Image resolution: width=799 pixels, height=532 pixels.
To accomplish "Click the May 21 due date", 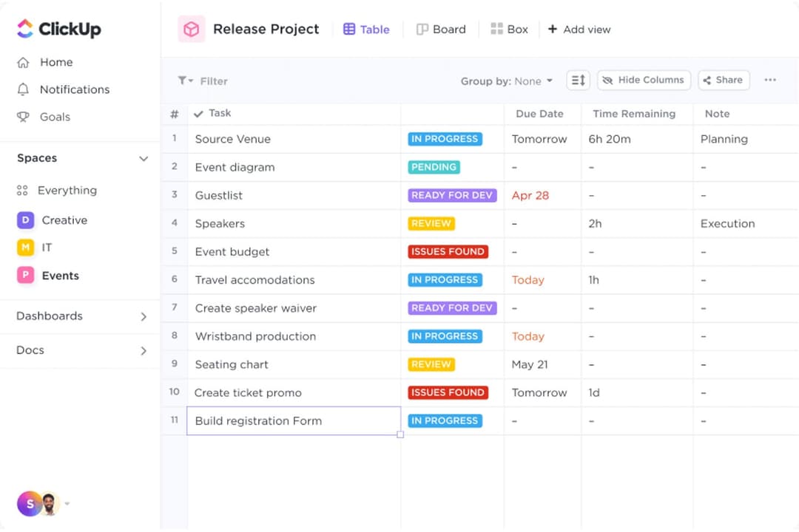I will [530, 364].
